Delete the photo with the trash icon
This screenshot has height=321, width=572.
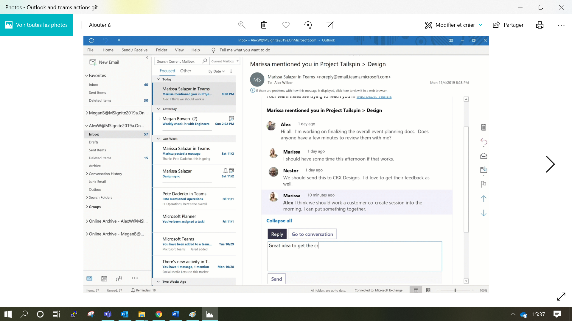[264, 25]
